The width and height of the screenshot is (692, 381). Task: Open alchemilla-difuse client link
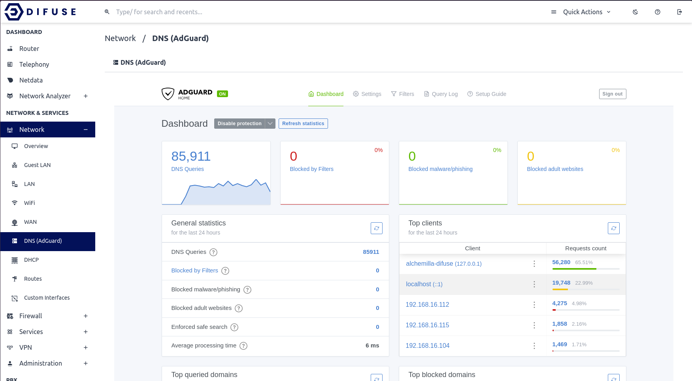coord(443,264)
